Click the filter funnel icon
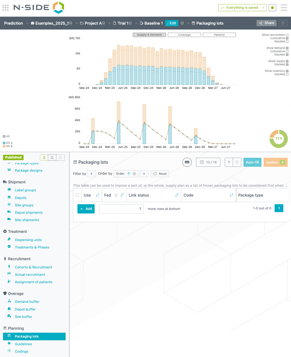The width and height of the screenshot is (291, 357). click(x=229, y=162)
